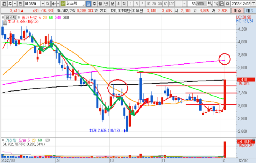Click the 거래량 volume legend label
Image resolution: width=256 pixels, height=163 pixels.
[x=11, y=140]
